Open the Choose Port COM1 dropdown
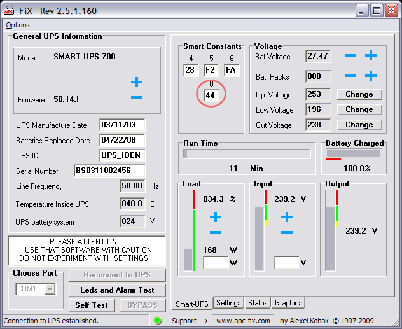The width and height of the screenshot is (402, 329). click(x=50, y=290)
